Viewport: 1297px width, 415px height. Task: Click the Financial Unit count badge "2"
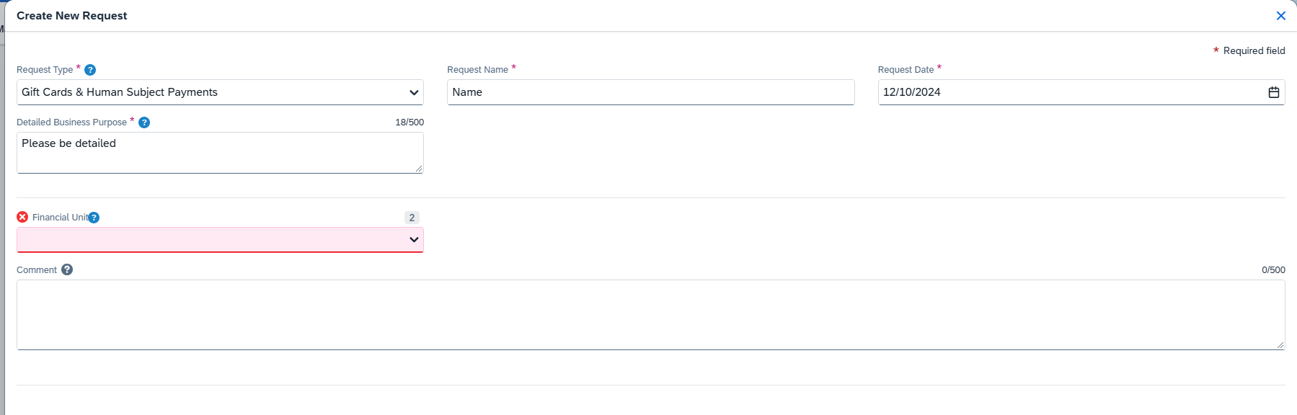click(x=412, y=218)
